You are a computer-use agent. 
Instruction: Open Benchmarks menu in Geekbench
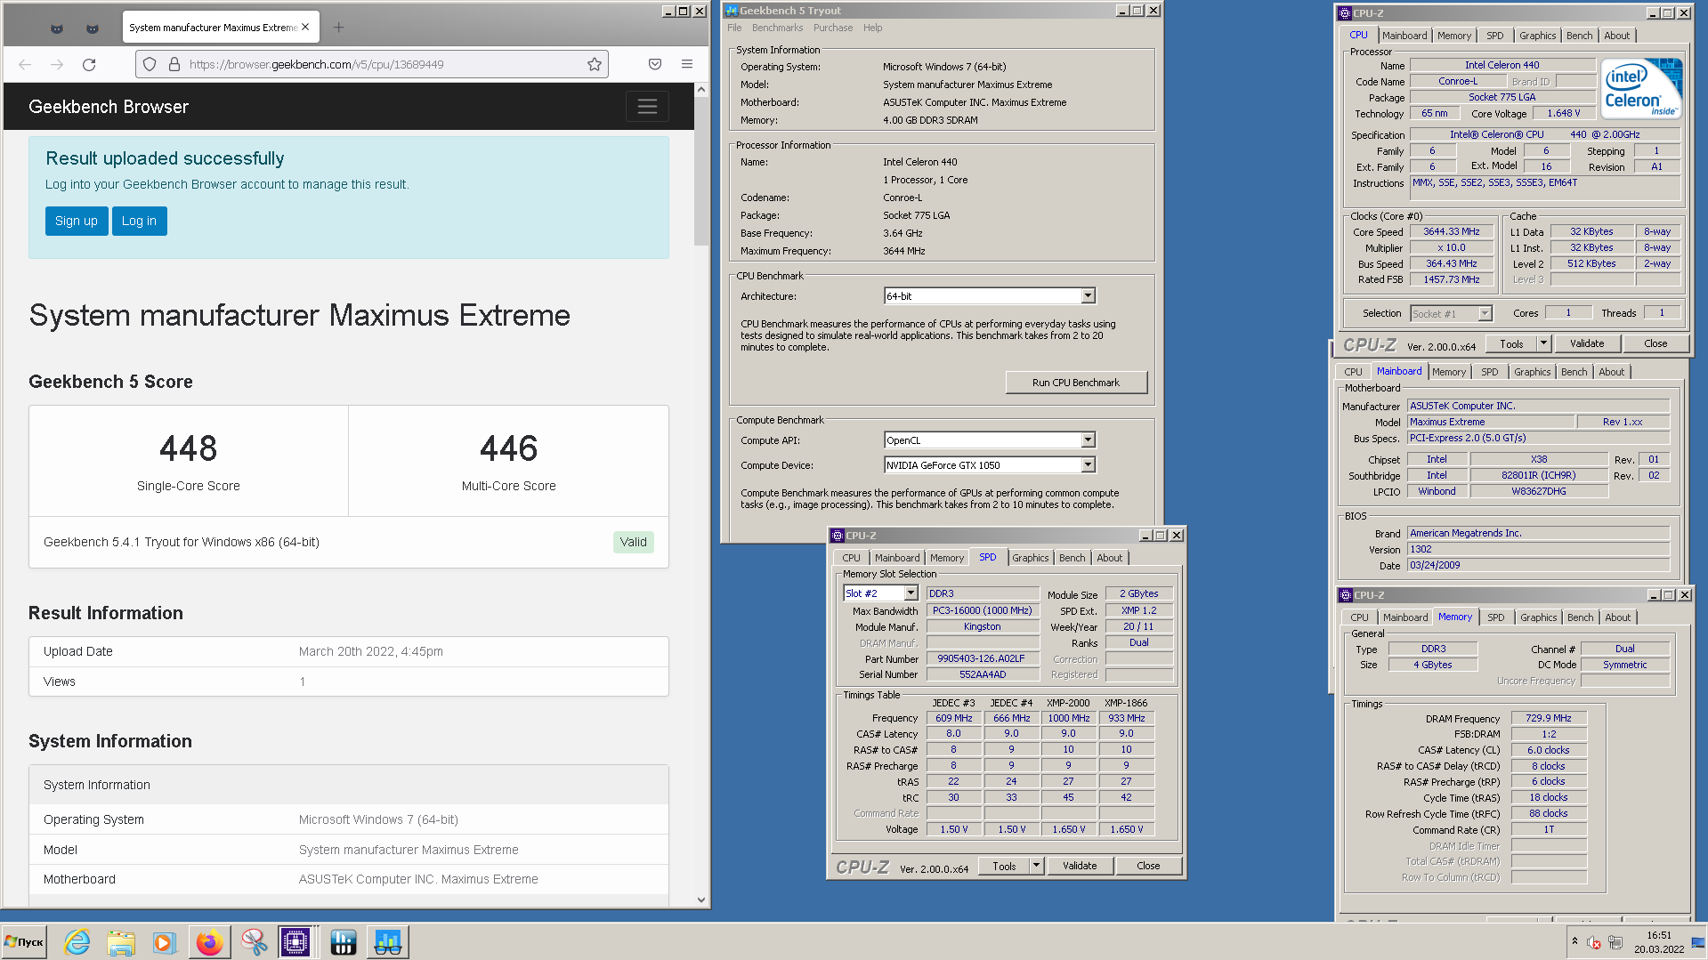(x=777, y=28)
